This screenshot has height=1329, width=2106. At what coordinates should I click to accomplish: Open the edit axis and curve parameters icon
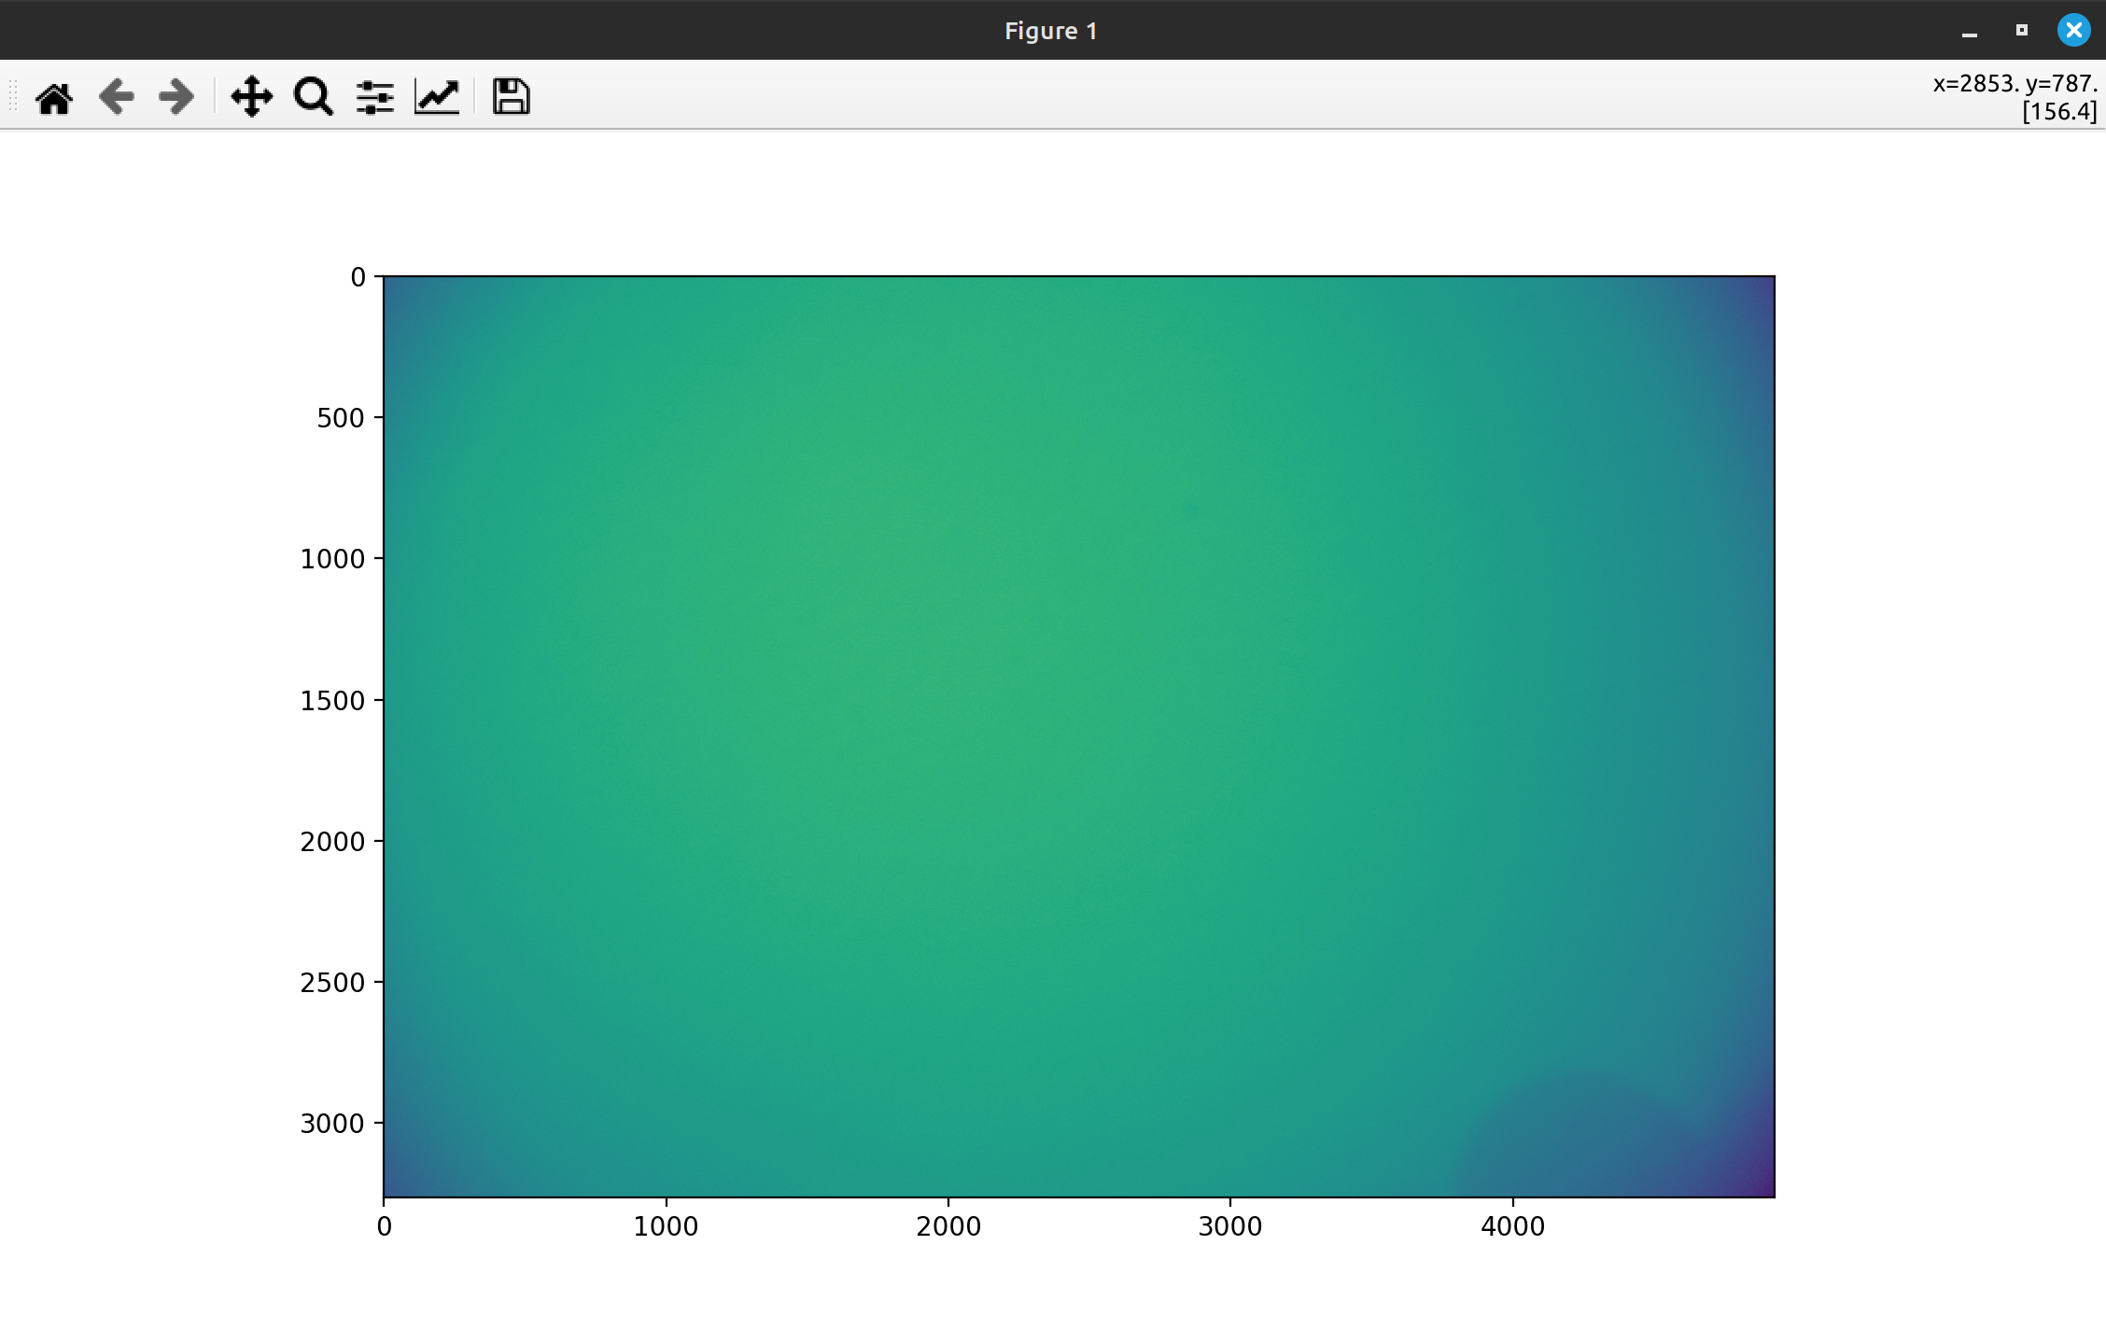point(437,97)
